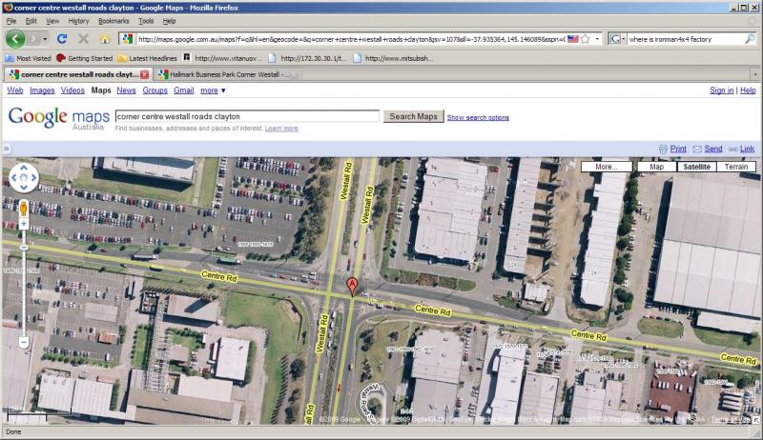Open the Bookmarks menu
The width and height of the screenshot is (763, 440).
tap(113, 21)
